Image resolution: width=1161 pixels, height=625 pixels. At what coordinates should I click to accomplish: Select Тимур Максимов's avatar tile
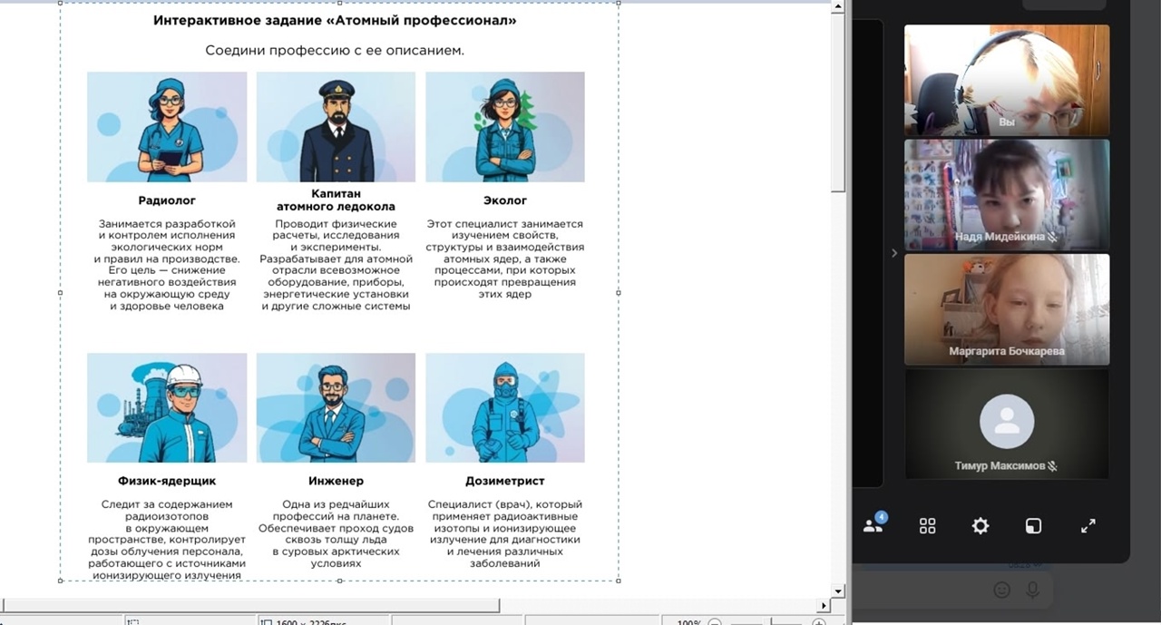pyautogui.click(x=1007, y=423)
